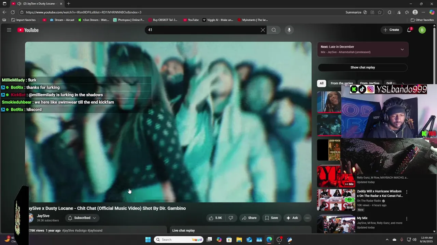Image resolution: width=437 pixels, height=245 pixels.
Task: Open the YouTube notifications bell
Action: (x=409, y=30)
